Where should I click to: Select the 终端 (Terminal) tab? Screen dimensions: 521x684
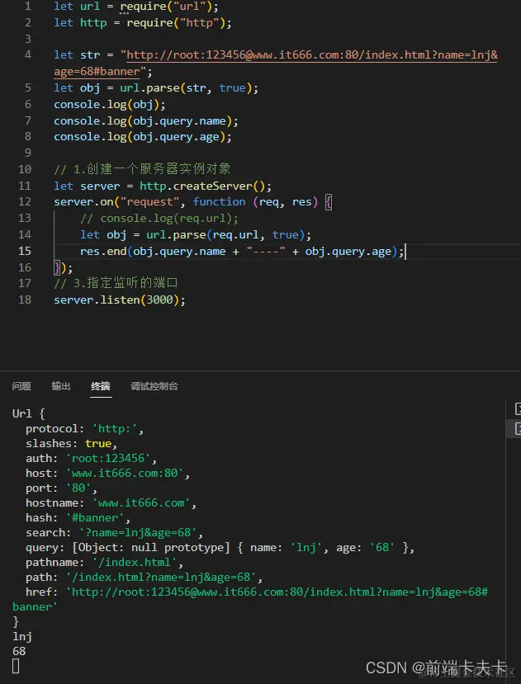(x=101, y=386)
